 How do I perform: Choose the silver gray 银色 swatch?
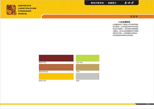(x=88, y=76)
